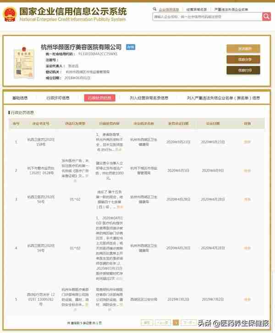Open the 列入严重违法失信企业名单（黑名单）信息 tab
275x333 pixels.
coord(223,98)
